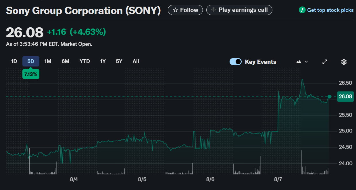Switch chart to 6M range
Viewport: 356px width, 190px height.
[x=65, y=61]
